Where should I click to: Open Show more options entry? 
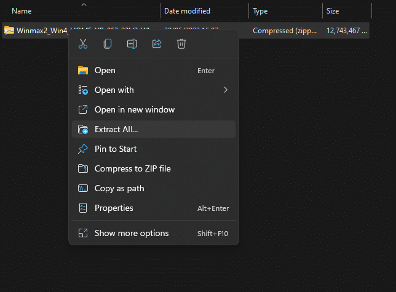132,234
